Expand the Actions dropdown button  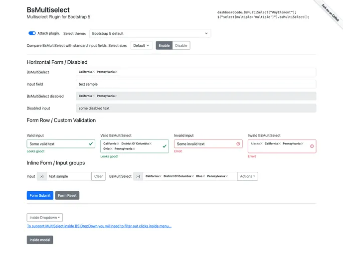tap(247, 176)
